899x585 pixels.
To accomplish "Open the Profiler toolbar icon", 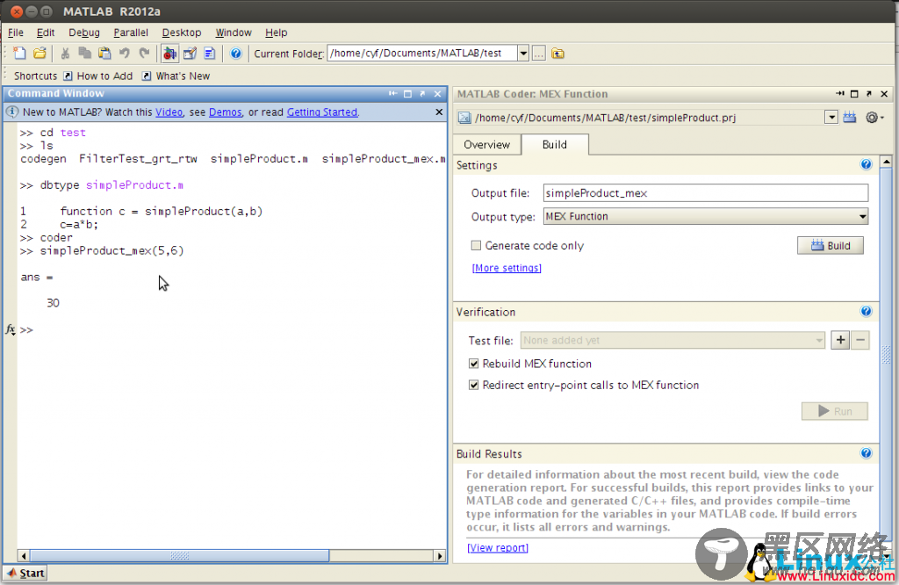I will click(210, 54).
